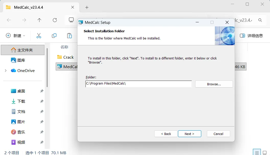Close the MedCalc Setup dialog
The width and height of the screenshot is (270, 155).
[227, 22]
